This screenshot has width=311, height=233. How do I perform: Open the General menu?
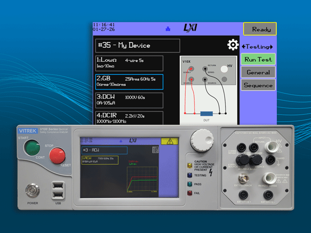[257, 72]
